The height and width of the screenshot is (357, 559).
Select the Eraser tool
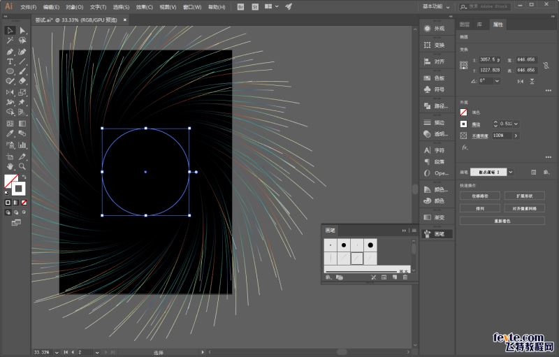(22, 82)
